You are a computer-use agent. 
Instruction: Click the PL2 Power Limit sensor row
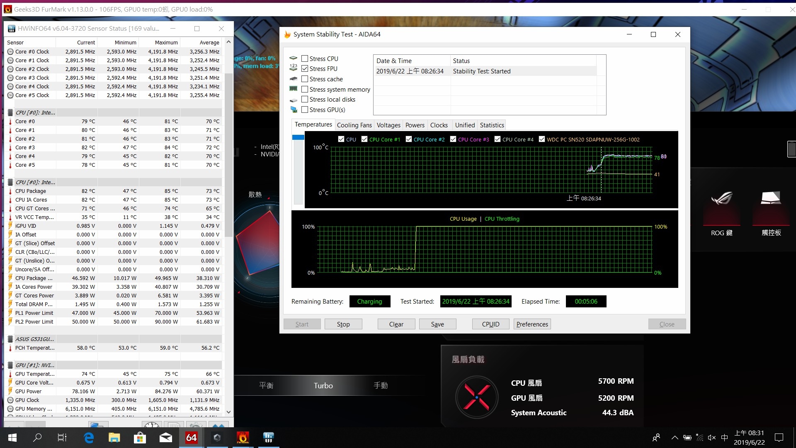tap(114, 322)
